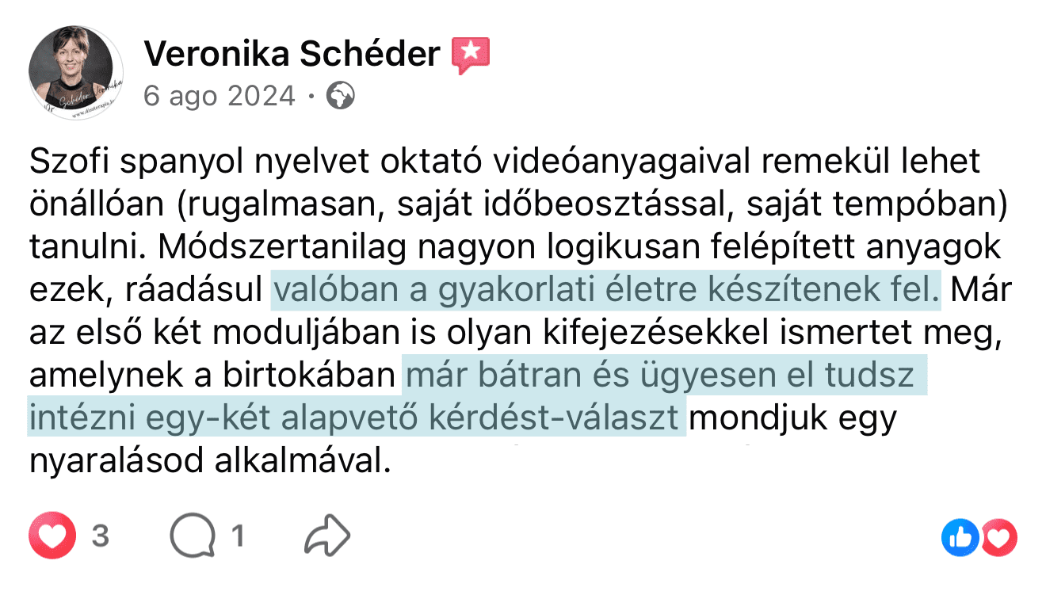Share the post with the arrow icon
Screen dimensions: 1046x595
coord(327,537)
